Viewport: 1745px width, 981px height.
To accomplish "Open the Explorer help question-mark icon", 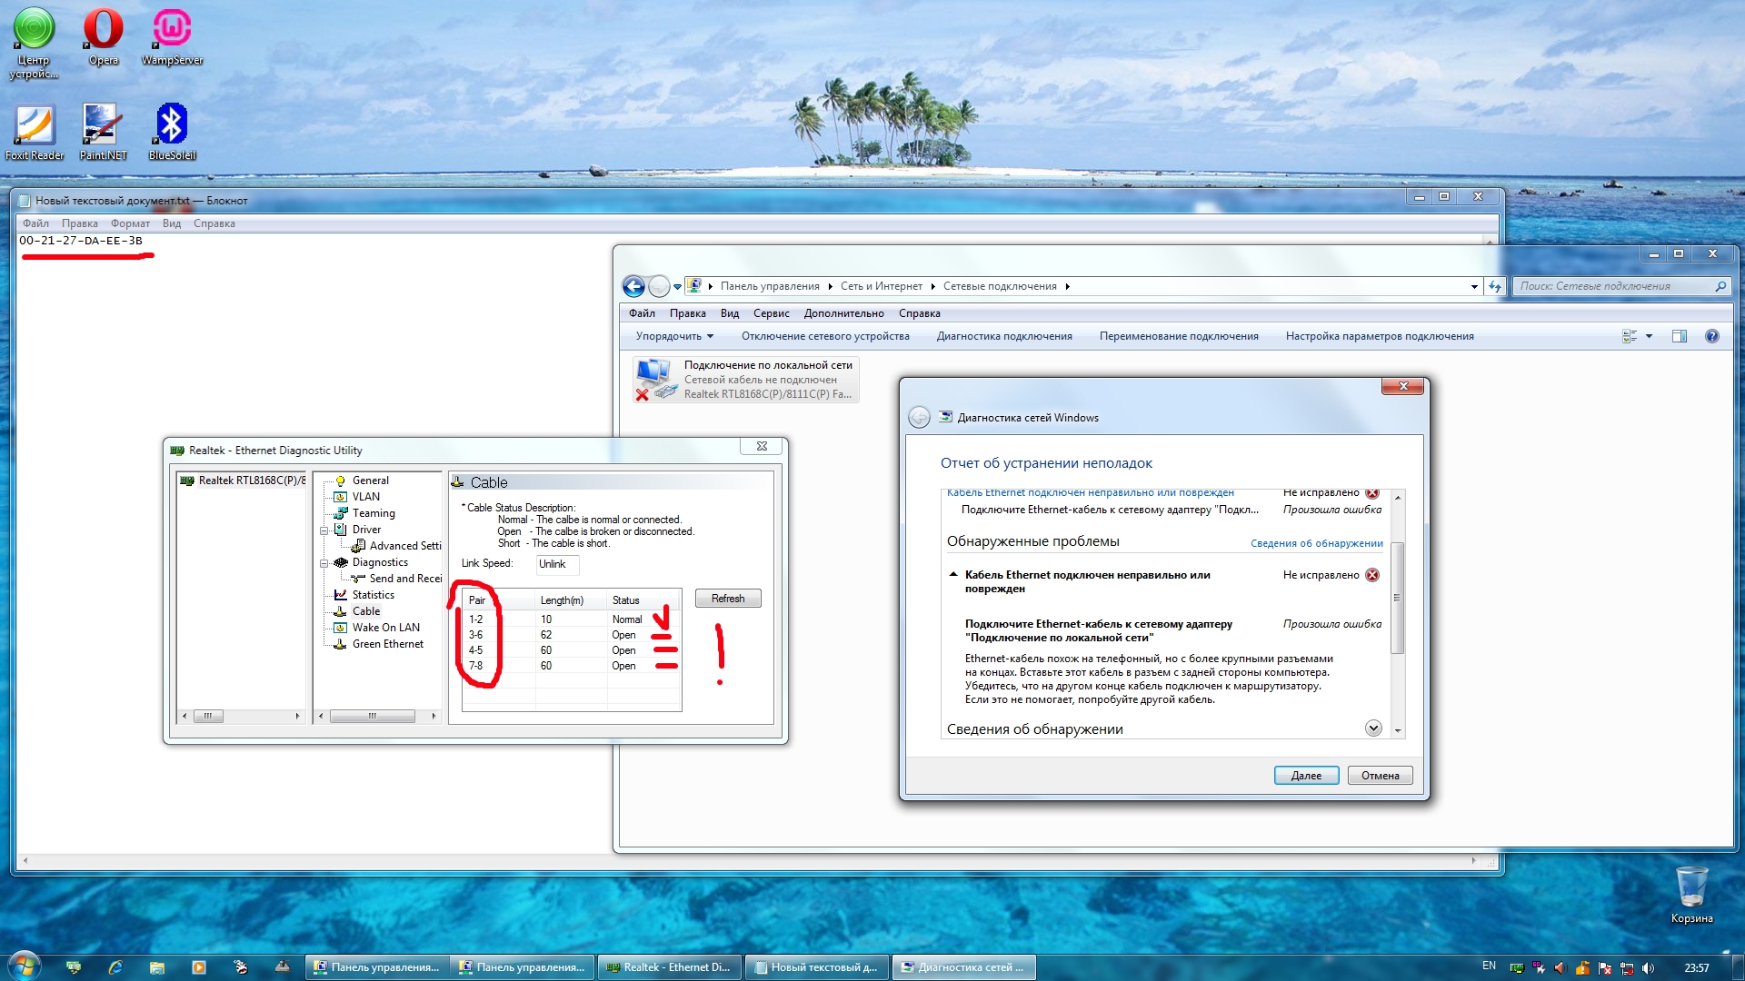I will click(x=1711, y=336).
